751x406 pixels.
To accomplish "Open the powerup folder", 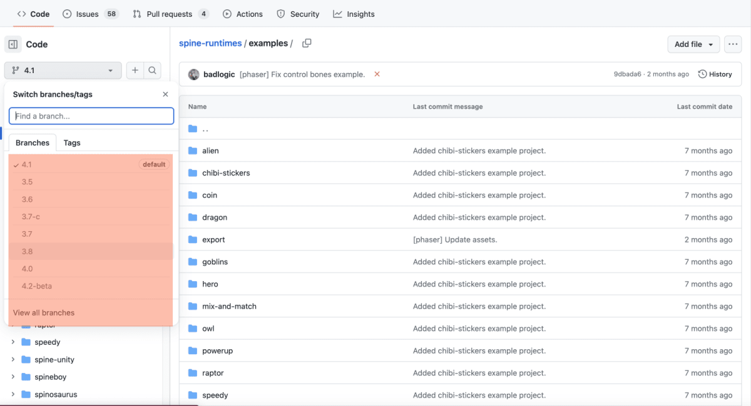I will pyautogui.click(x=217, y=351).
